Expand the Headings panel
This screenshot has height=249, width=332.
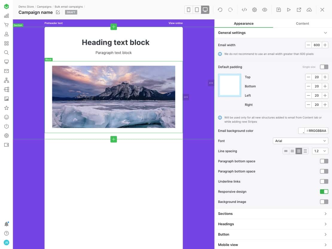273,224
